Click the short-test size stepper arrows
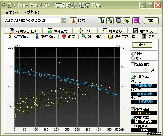 [x=145, y=70]
